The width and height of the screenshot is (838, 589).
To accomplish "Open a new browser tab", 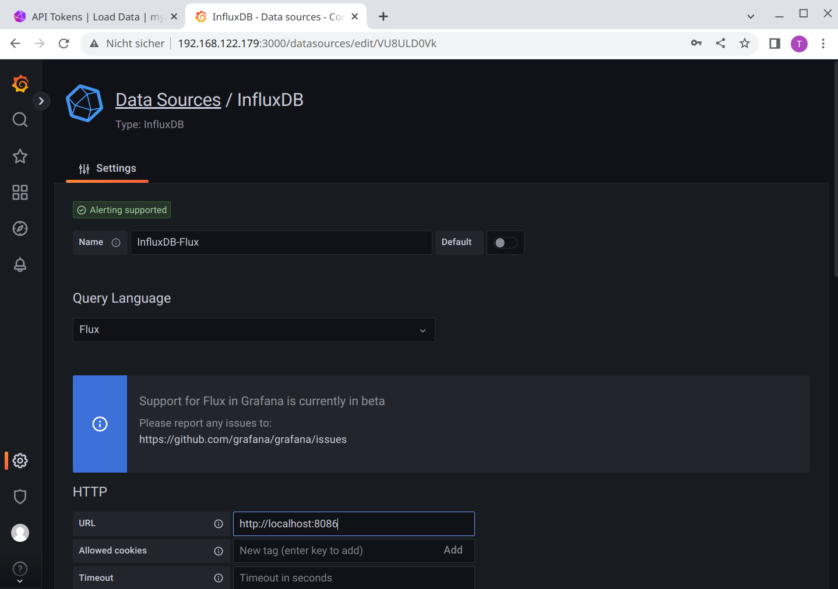I will coord(383,17).
